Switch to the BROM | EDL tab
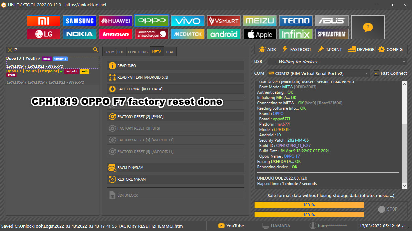 tap(114, 52)
